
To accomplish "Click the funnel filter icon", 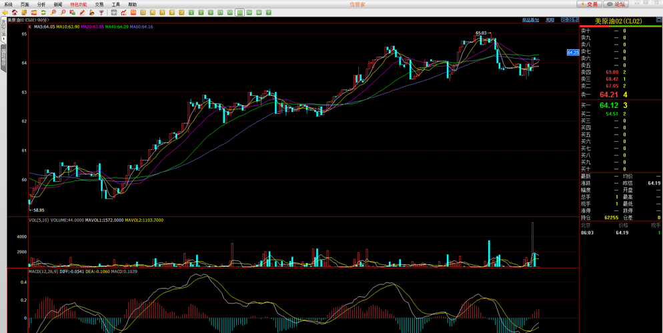I will (101, 13).
